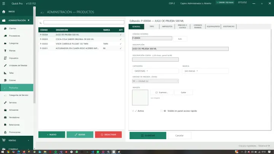Click the Colores palette icon
Image resolution: width=274 pixels, height=154 pixels.
coord(5,80)
